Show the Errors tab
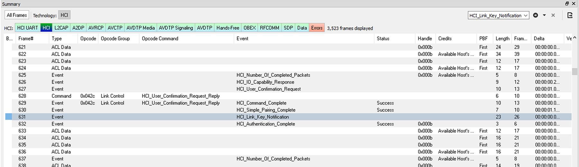The height and width of the screenshot is (167, 579). (x=317, y=28)
